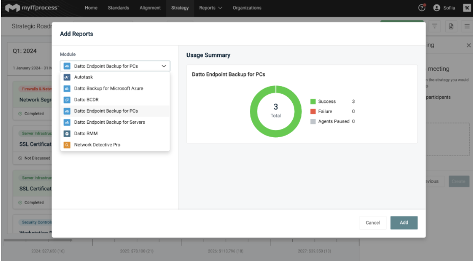The width and height of the screenshot is (473, 261).
Task: Open the list menu icon on the roadmap toolbar
Action: 467,26
